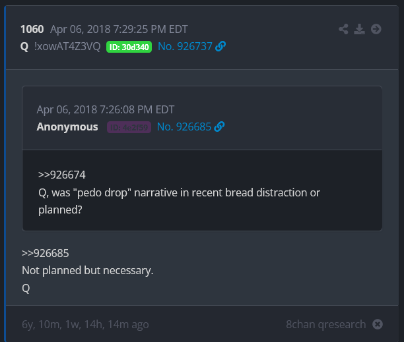Click the purple ID badge next to Anonymous
The image size is (404, 342).
pyautogui.click(x=129, y=127)
